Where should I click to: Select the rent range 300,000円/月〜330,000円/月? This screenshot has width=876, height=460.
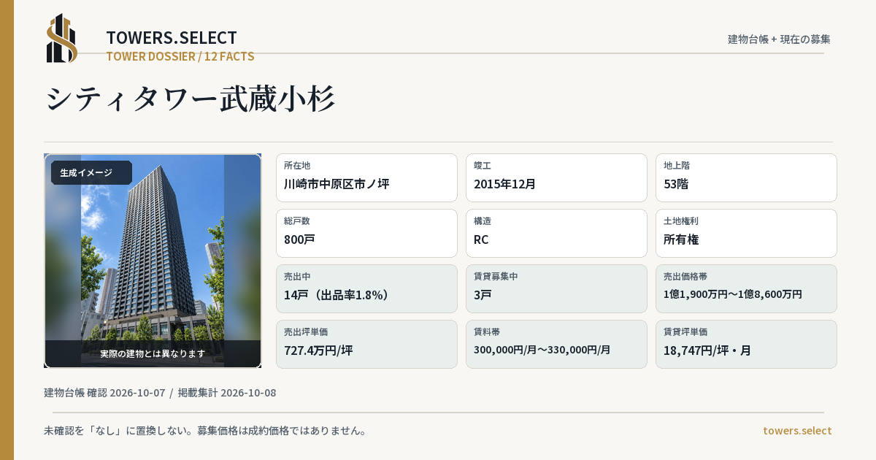coord(542,350)
